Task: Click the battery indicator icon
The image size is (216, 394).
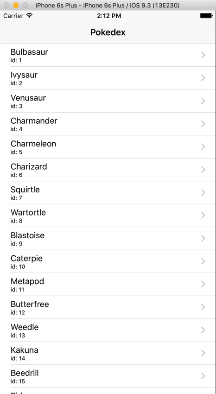Action: click(x=206, y=16)
